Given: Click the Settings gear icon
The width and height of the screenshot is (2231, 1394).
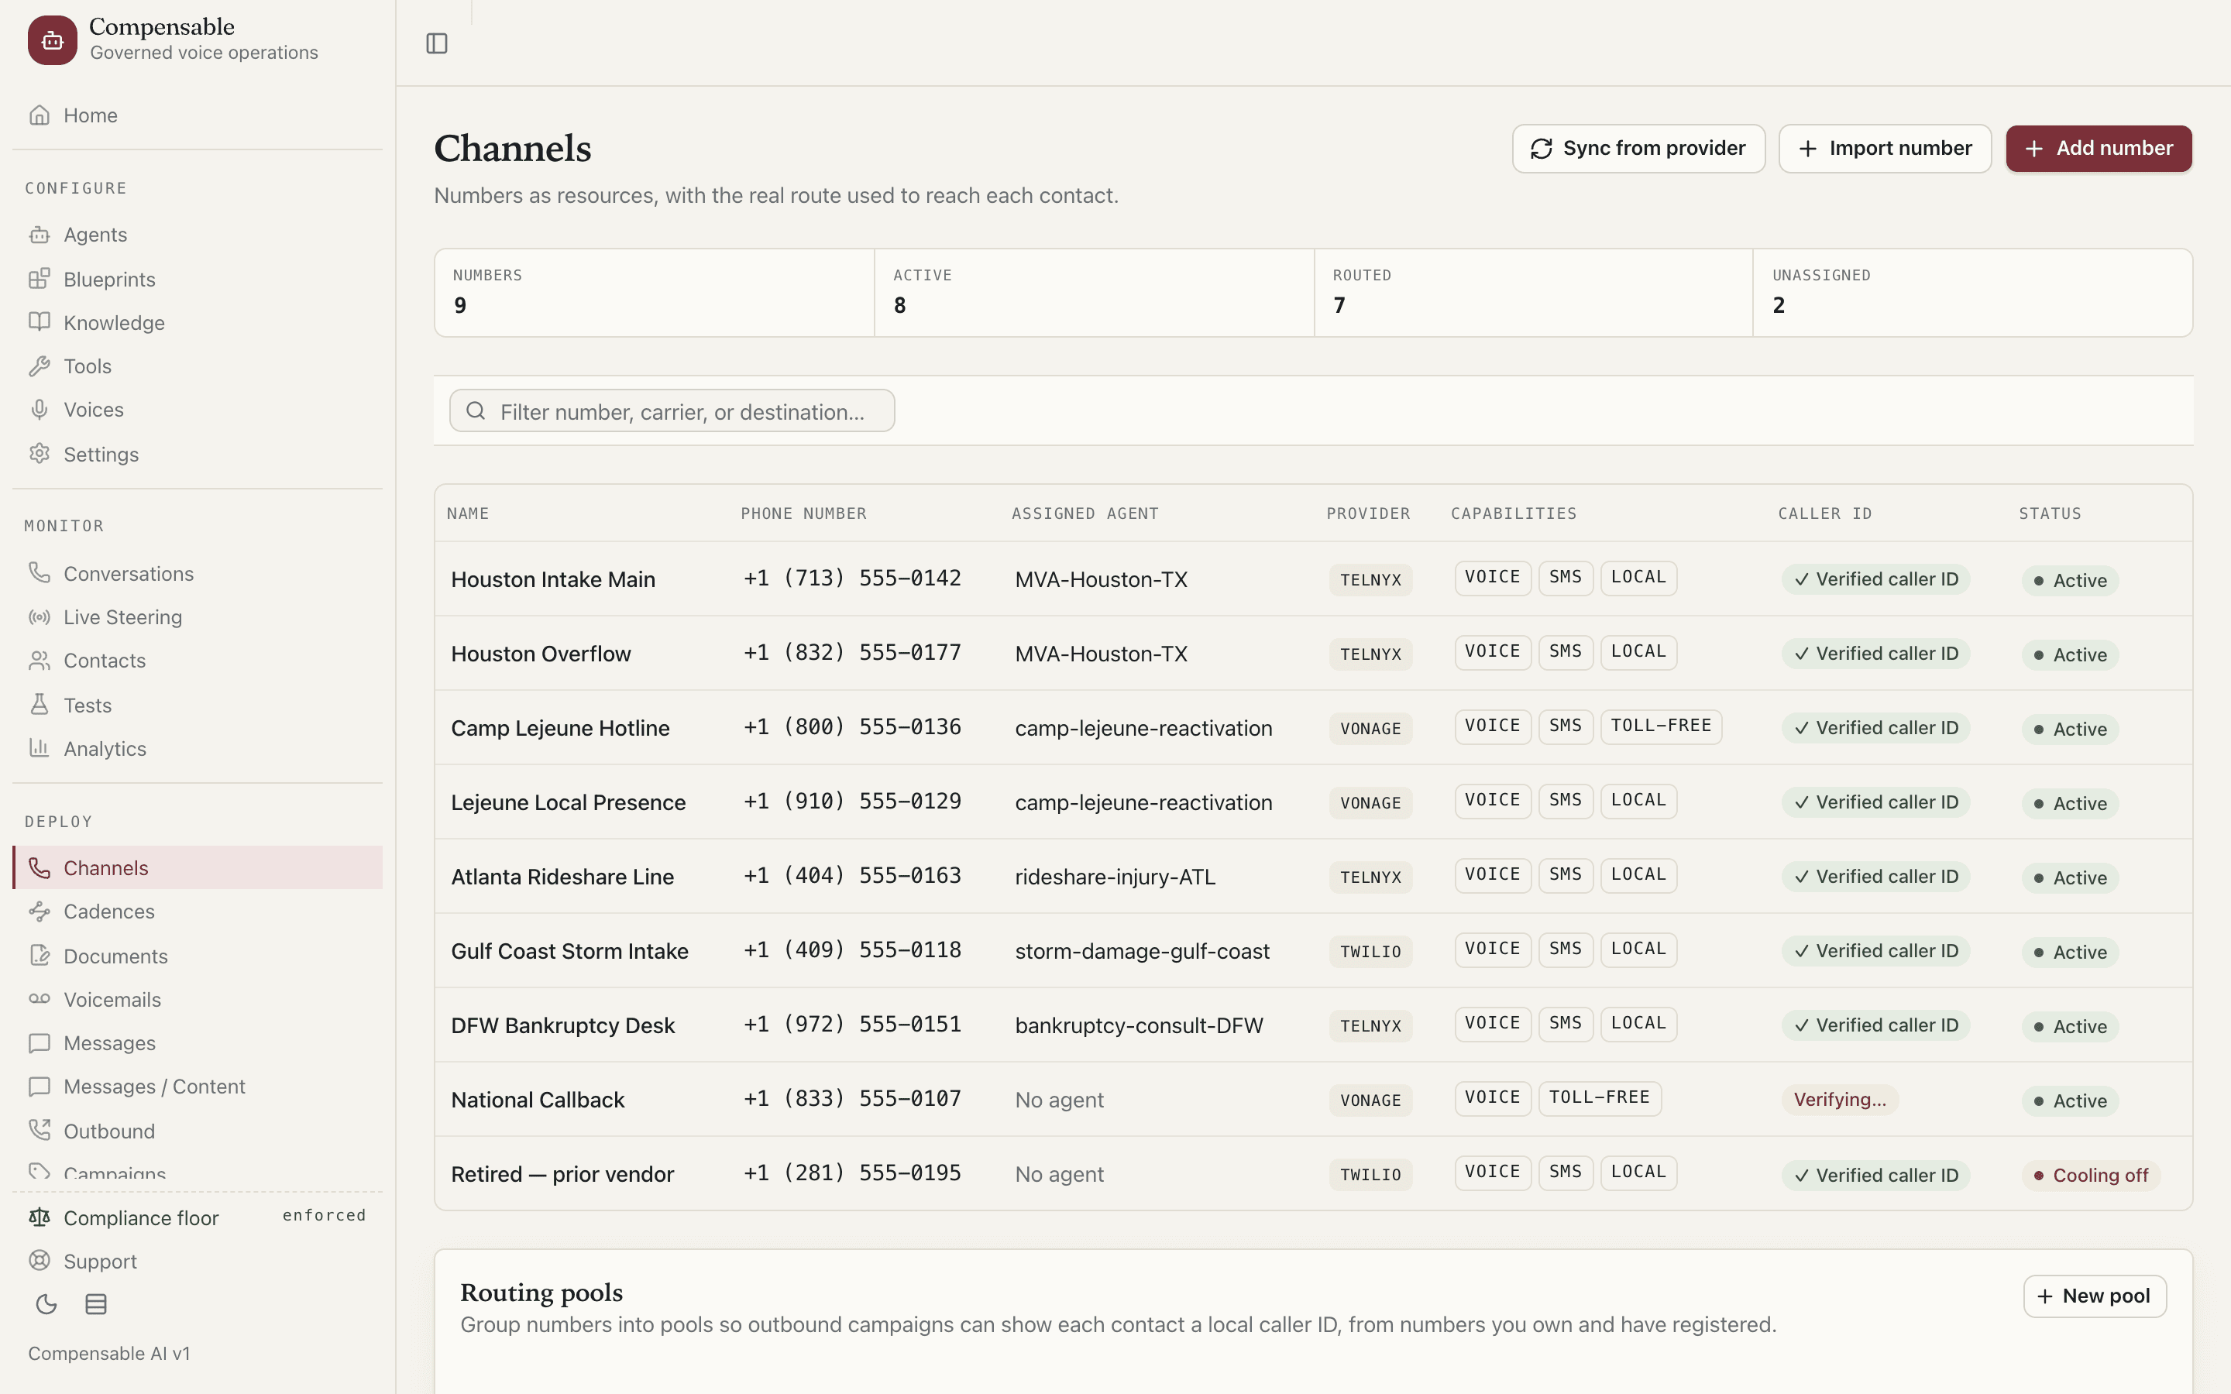Looking at the screenshot, I should (39, 454).
